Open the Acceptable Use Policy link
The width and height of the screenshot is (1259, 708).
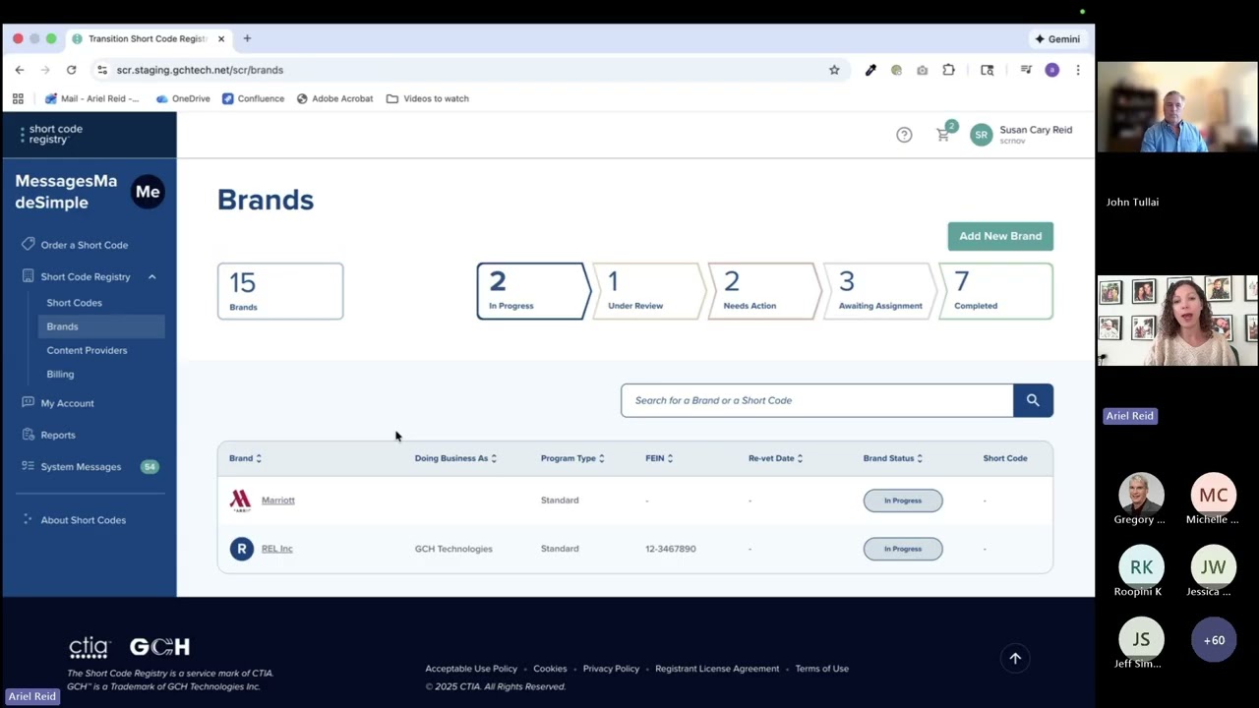471,669
